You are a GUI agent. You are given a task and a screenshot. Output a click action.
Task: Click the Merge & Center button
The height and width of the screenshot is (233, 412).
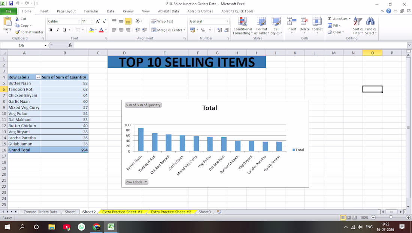click(x=168, y=30)
